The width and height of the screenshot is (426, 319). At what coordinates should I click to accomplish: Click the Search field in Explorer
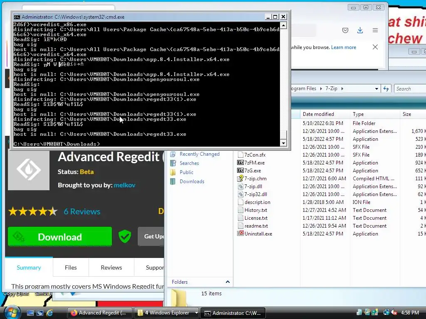[410, 89]
